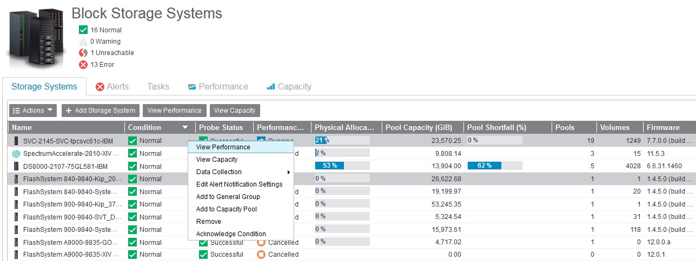696x261 pixels.
Task: Select the DS8000-2107-75GL581-IBM row name
Action: pyautogui.click(x=65, y=166)
